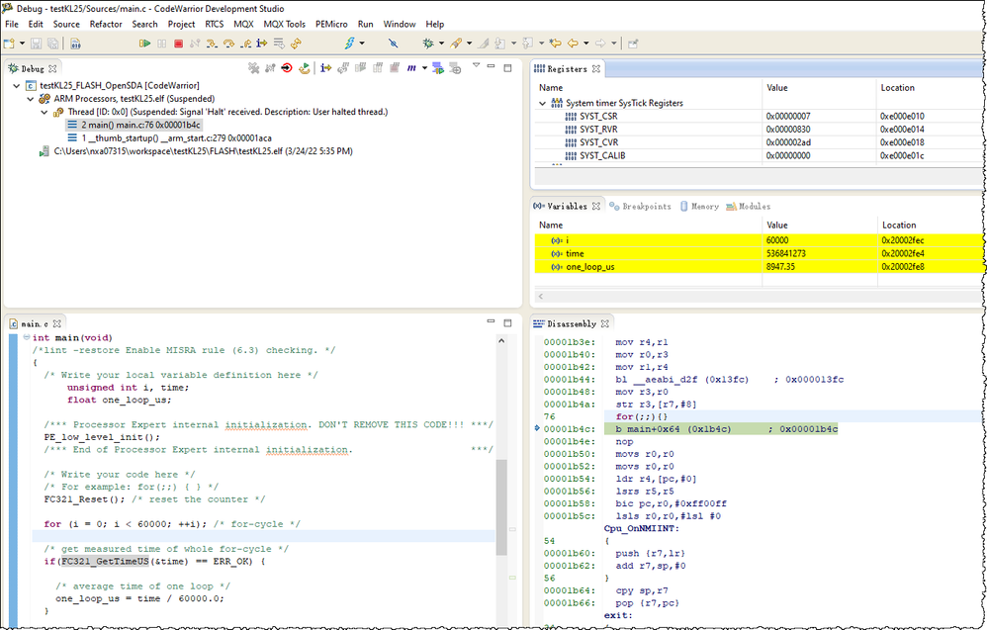Click the SYST_CVR register row
The width and height of the screenshot is (987, 630).
click(x=599, y=142)
